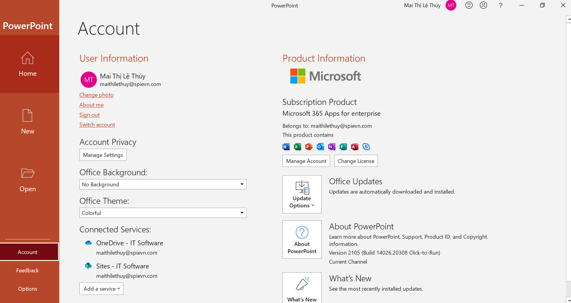This screenshot has width=571, height=303.
Task: Open the Feedback tab
Action: pyautogui.click(x=28, y=270)
